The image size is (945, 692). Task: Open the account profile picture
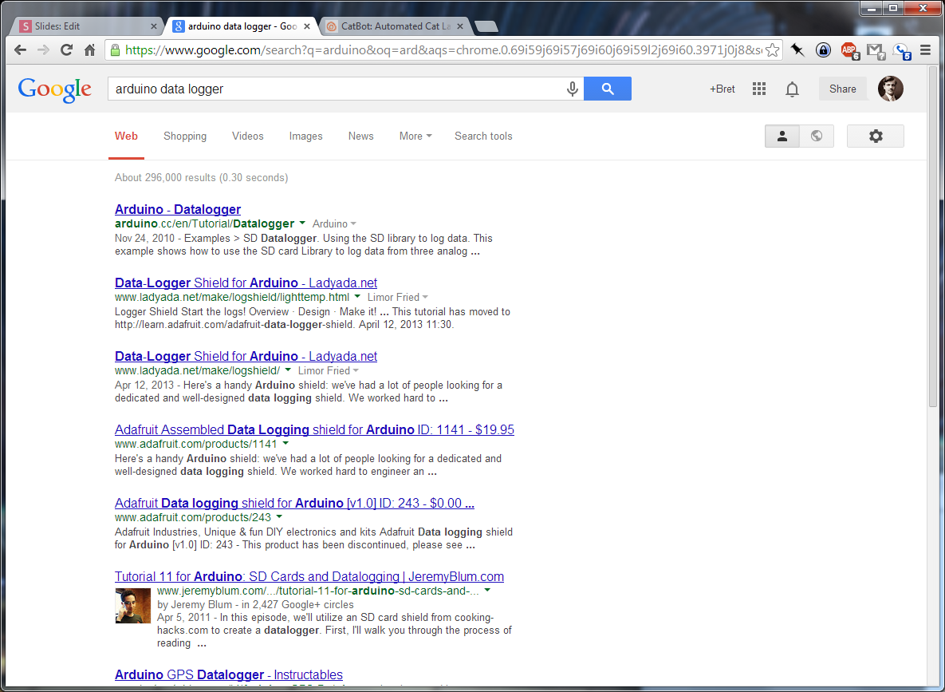click(x=890, y=89)
